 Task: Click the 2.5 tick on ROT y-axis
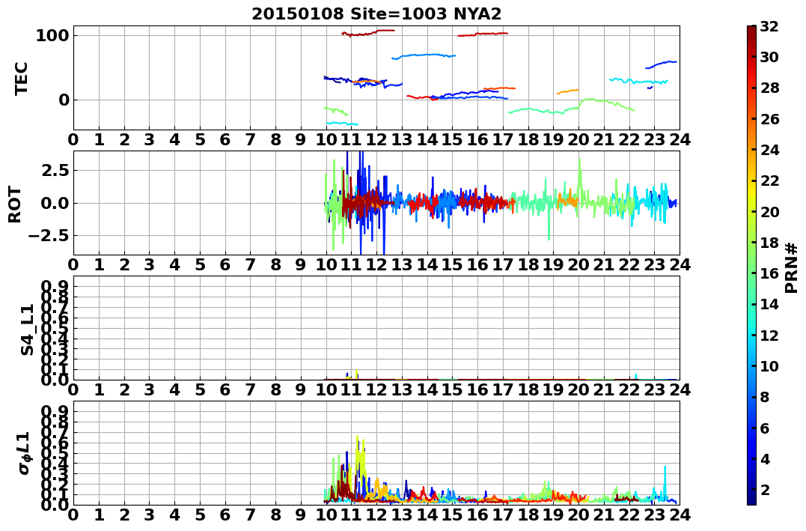56,170
